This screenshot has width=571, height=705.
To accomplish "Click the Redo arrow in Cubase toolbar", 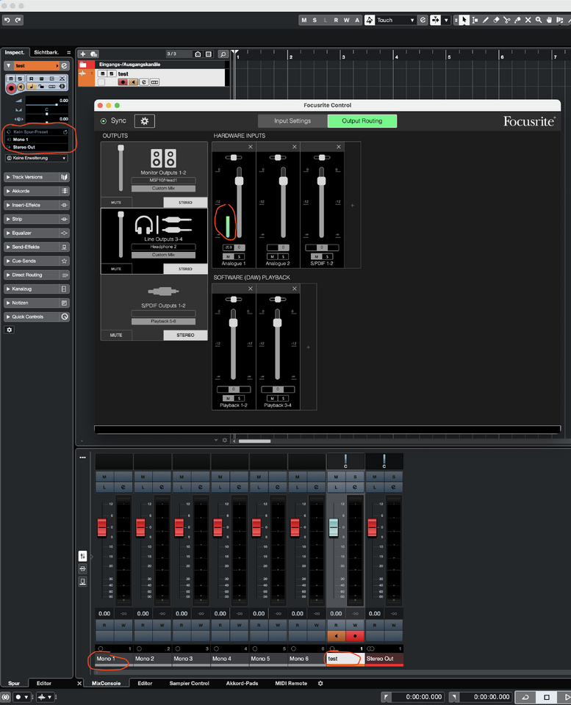I will point(18,20).
